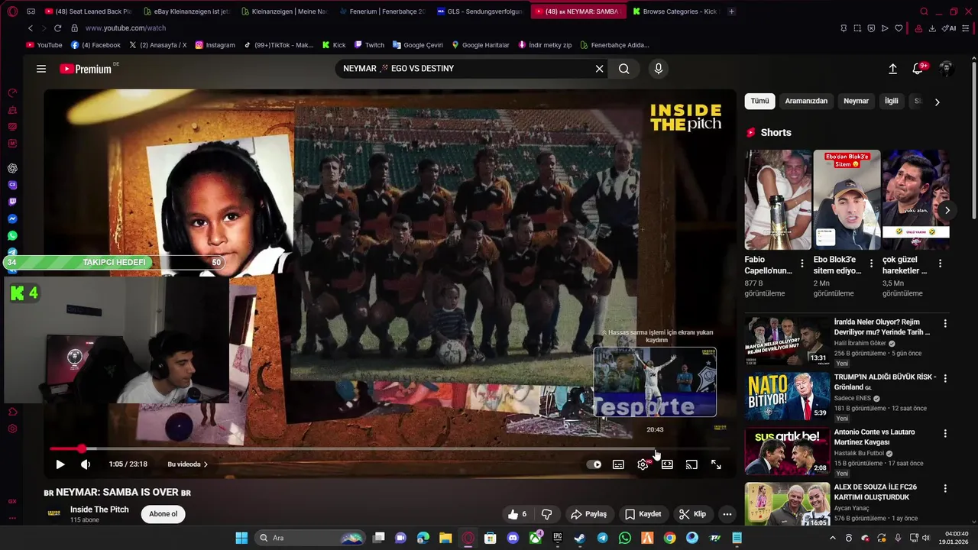Click 'Abone ol' subscribe button
The width and height of the screenshot is (978, 550).
pyautogui.click(x=163, y=514)
